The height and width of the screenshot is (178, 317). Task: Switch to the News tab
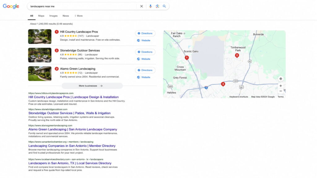(66, 16)
